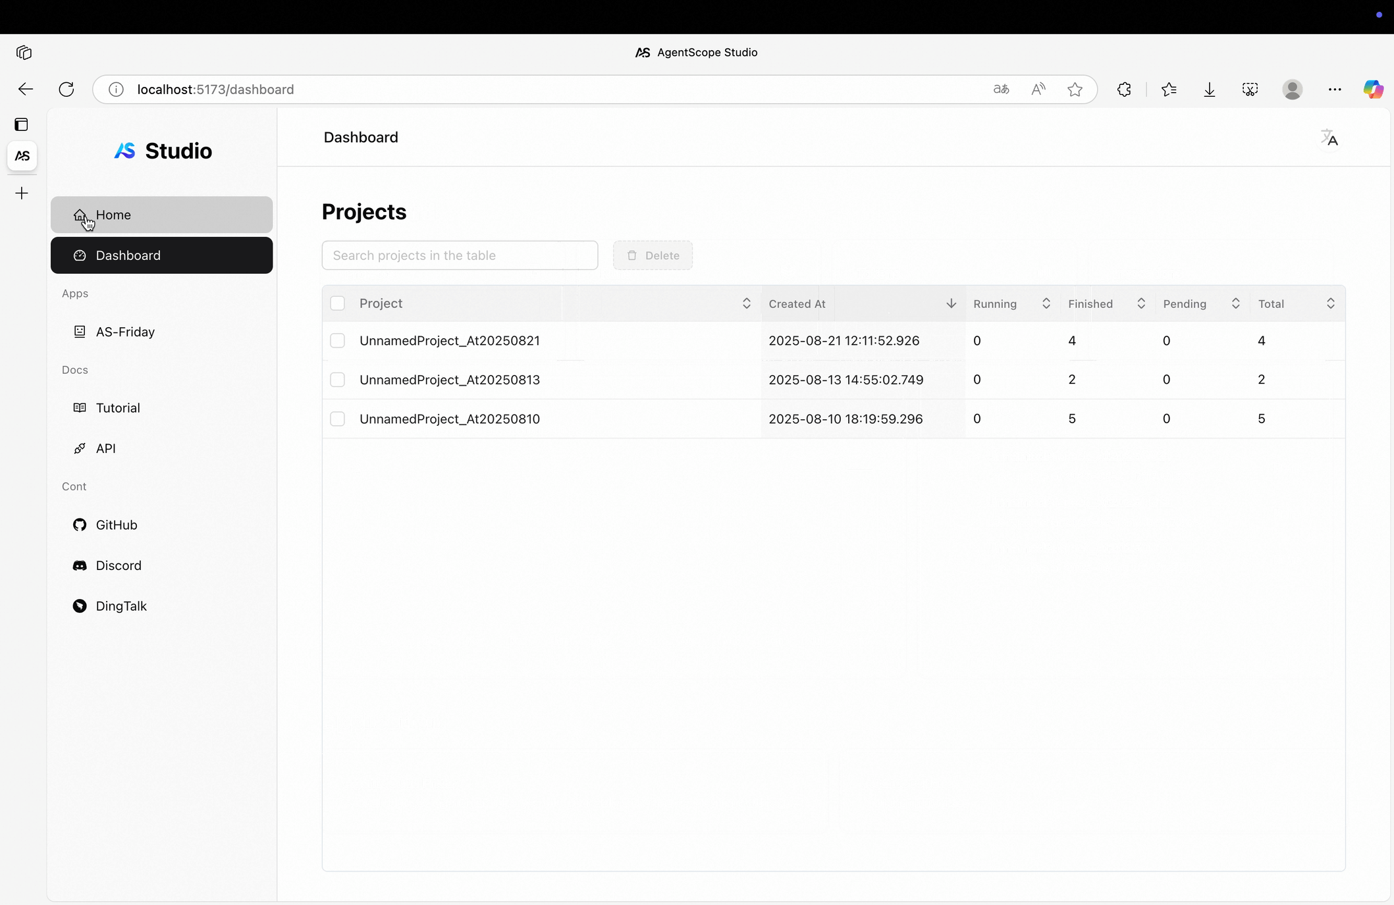Click the Delete button above the table
The width and height of the screenshot is (1394, 905).
tap(653, 255)
